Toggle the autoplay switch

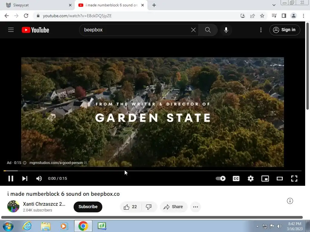(x=221, y=179)
